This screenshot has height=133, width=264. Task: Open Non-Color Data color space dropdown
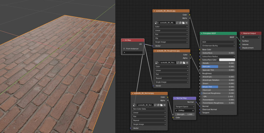[x=149, y=109]
